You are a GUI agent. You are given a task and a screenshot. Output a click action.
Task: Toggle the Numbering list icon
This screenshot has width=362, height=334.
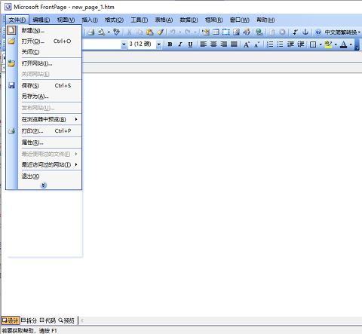click(270, 44)
